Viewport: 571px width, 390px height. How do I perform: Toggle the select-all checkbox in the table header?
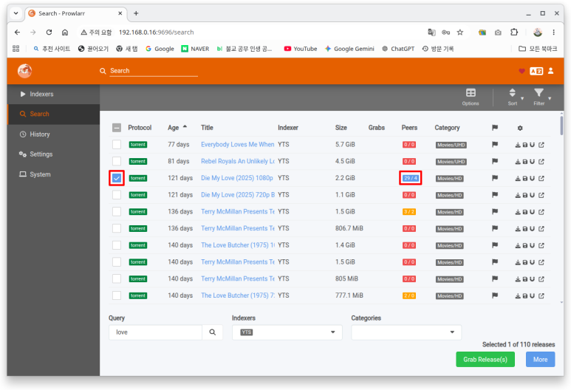pyautogui.click(x=117, y=128)
